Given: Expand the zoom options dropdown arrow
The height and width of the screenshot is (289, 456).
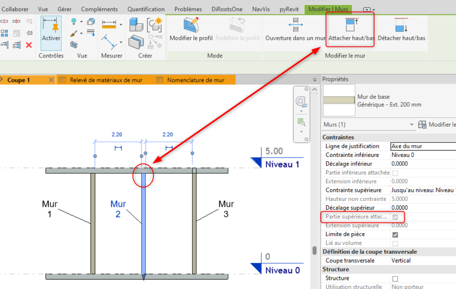Looking at the screenshot, I should [301, 132].
